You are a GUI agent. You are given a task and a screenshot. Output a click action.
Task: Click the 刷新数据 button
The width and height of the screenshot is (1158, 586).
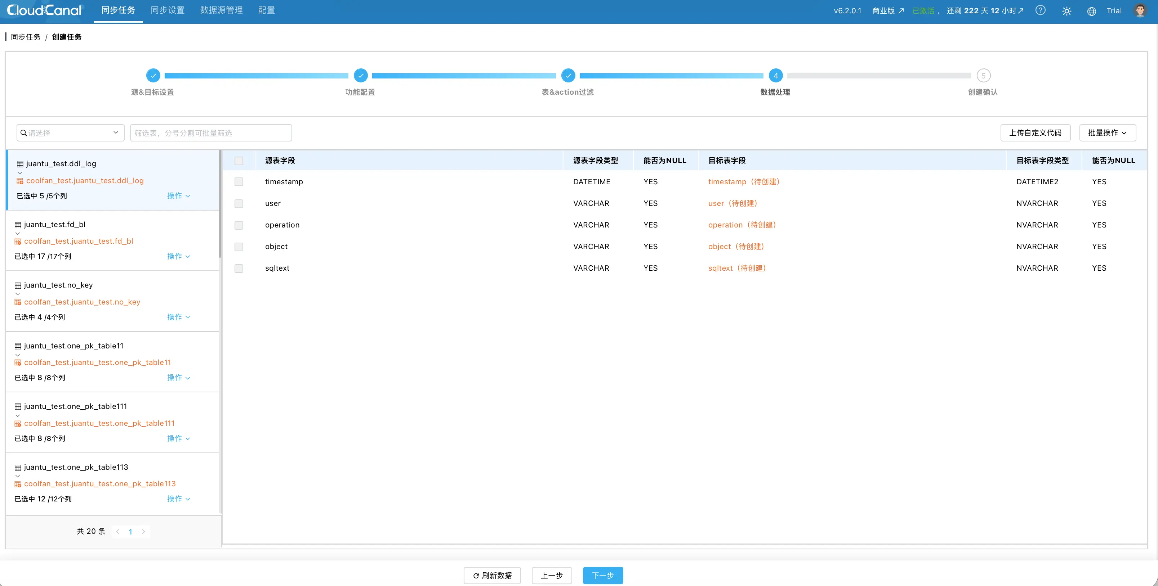tap(492, 575)
